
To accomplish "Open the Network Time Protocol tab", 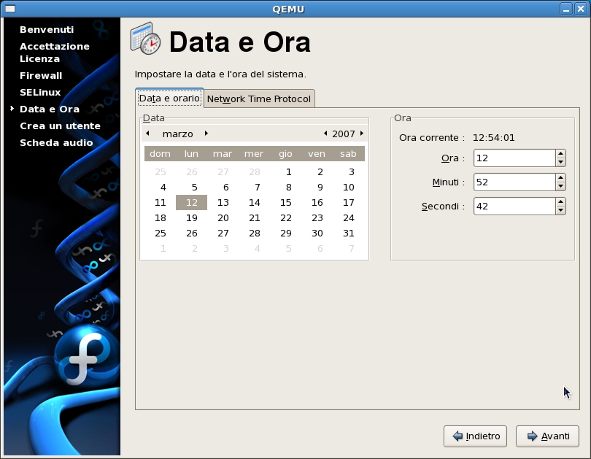I will pyautogui.click(x=259, y=99).
